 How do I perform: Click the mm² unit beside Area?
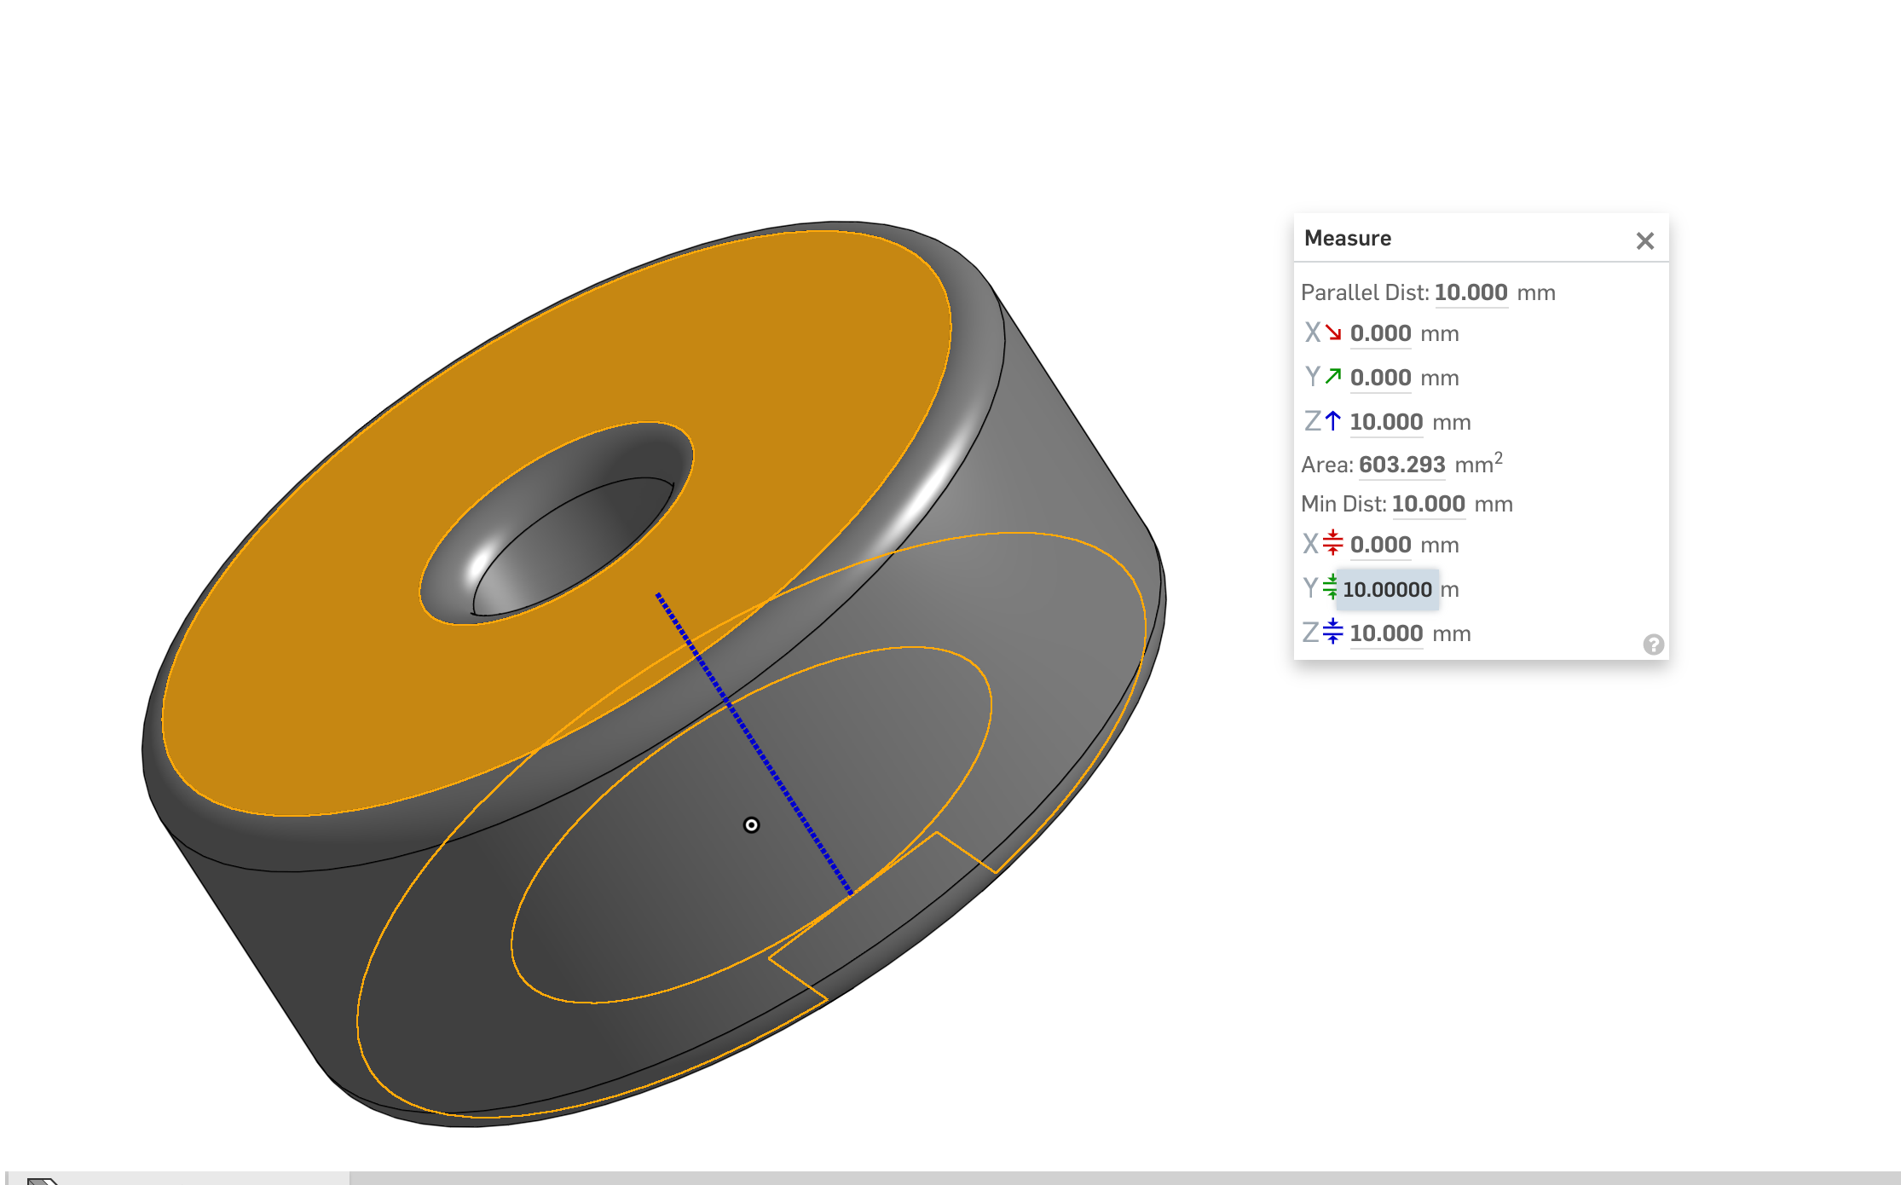1477,465
